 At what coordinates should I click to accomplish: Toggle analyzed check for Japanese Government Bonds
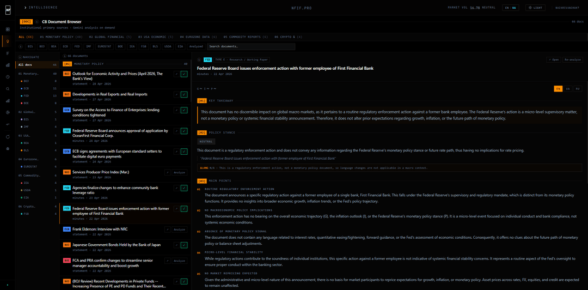point(184,245)
